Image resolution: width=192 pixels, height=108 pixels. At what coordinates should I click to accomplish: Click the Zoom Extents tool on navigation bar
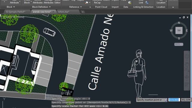coord(187,70)
